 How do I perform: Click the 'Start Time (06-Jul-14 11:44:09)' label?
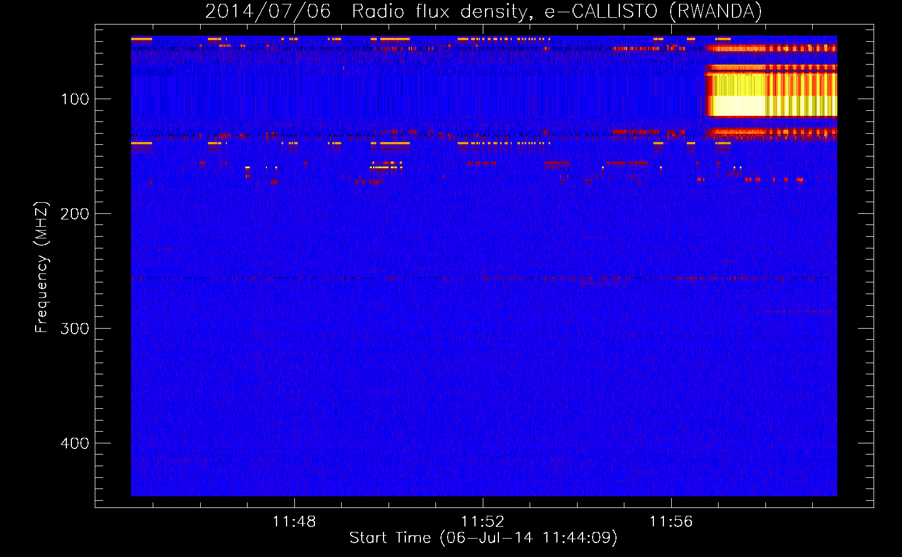coord(483,538)
